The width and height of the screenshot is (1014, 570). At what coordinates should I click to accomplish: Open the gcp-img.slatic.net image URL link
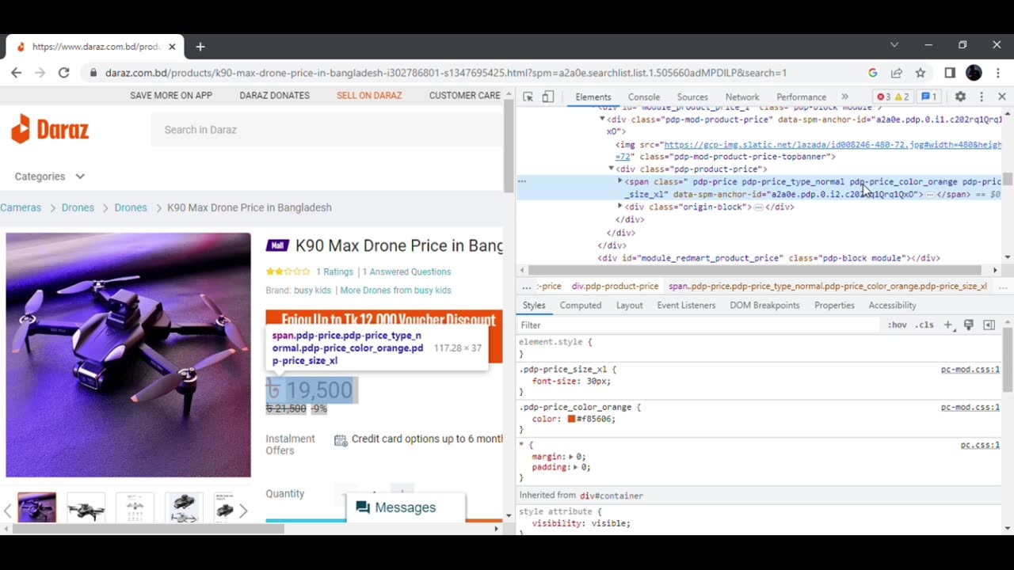pos(832,145)
